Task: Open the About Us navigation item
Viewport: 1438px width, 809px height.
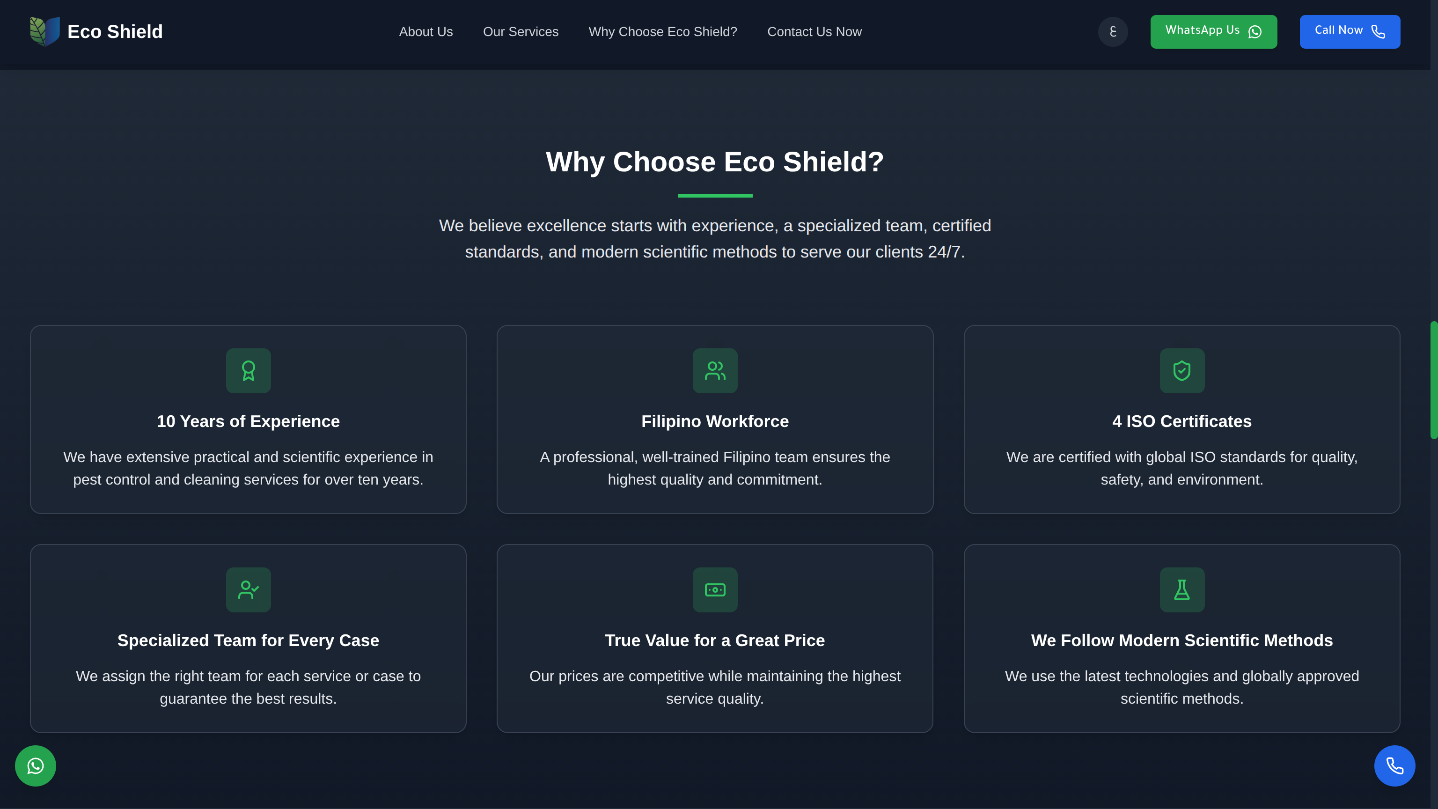Action: (x=426, y=31)
